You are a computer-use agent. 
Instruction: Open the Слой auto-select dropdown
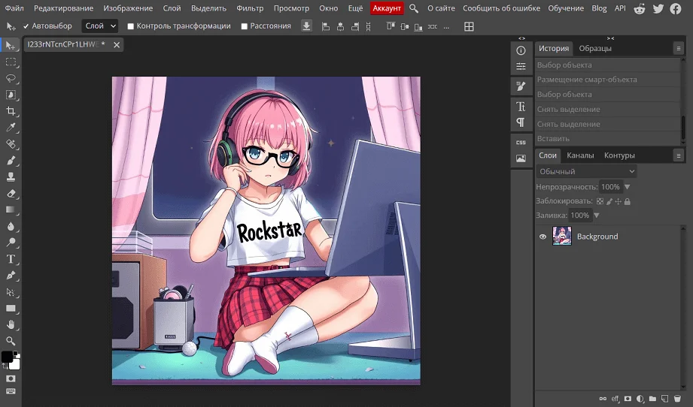pyautogui.click(x=100, y=26)
